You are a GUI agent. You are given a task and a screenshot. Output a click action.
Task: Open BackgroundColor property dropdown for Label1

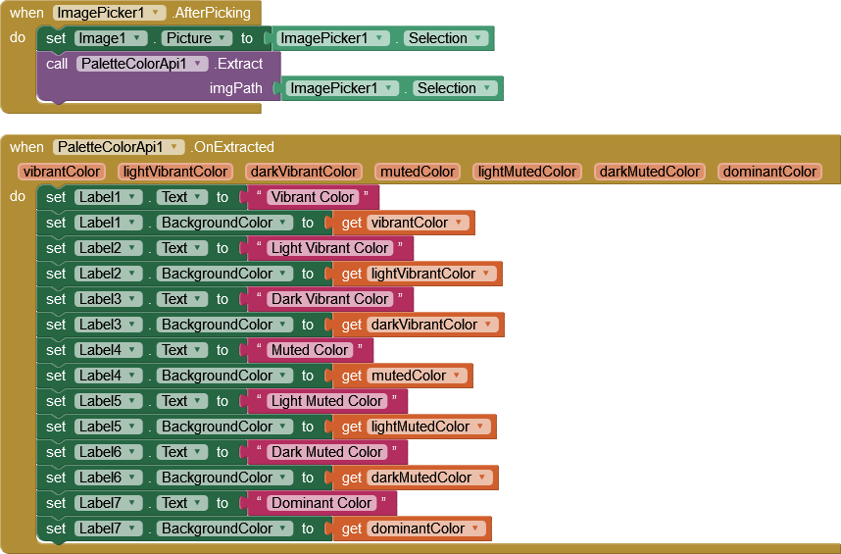click(224, 223)
